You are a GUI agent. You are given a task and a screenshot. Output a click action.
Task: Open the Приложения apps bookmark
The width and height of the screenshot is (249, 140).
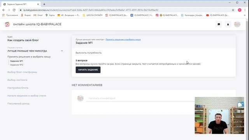(10, 15)
